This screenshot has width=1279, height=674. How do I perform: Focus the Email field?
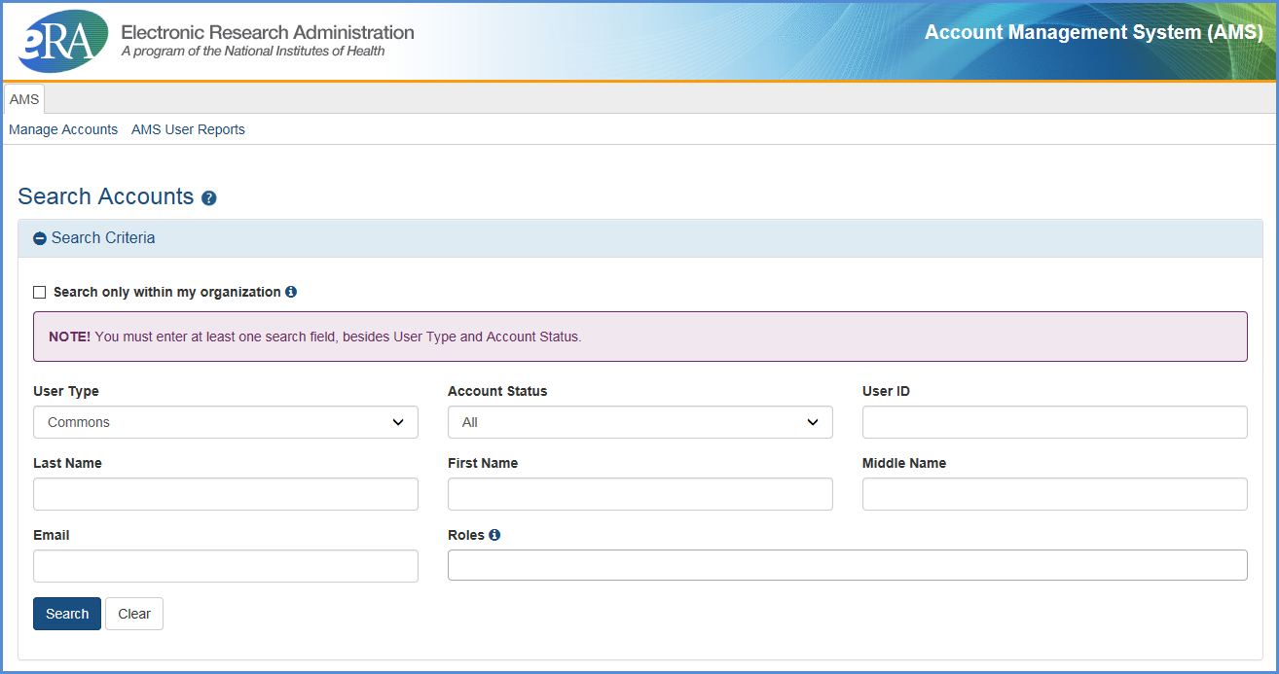tap(226, 566)
